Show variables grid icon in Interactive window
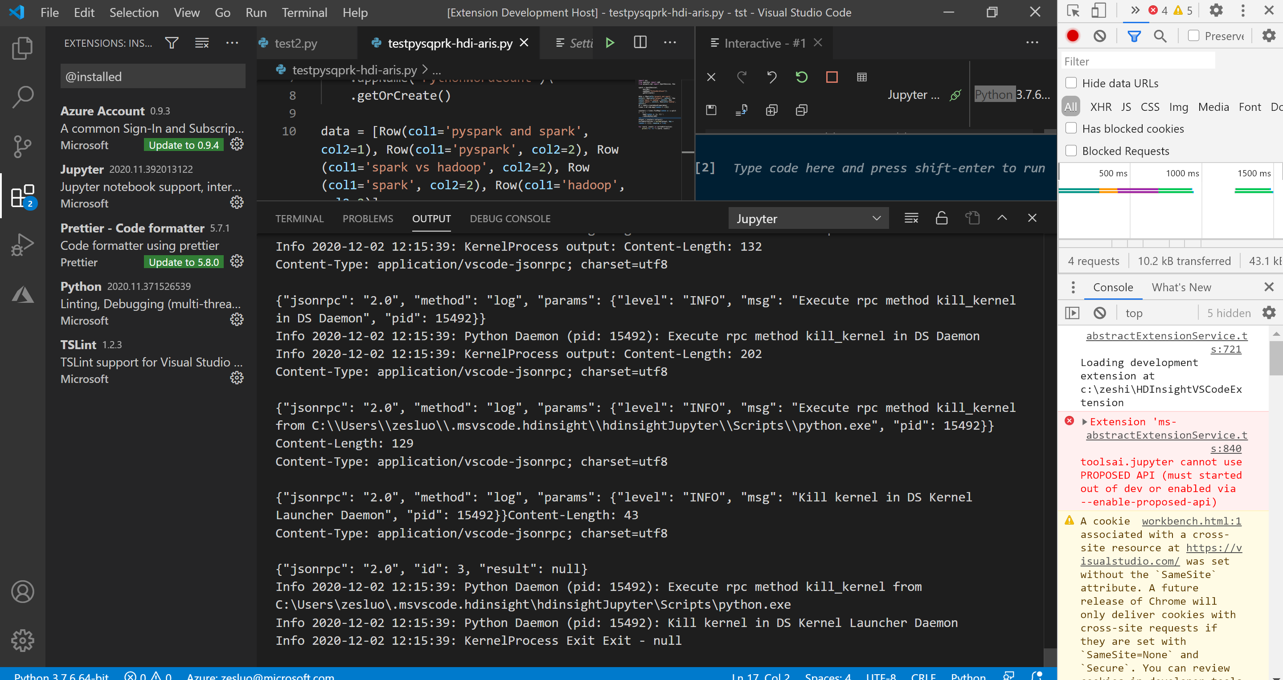1283x680 pixels. [862, 77]
